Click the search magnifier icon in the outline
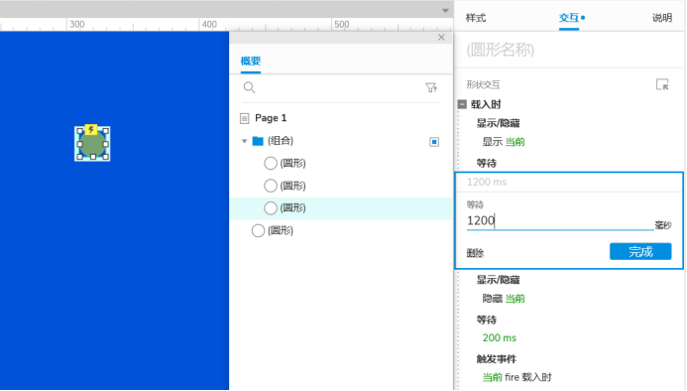Viewport: 687px width, 391px height. click(249, 87)
